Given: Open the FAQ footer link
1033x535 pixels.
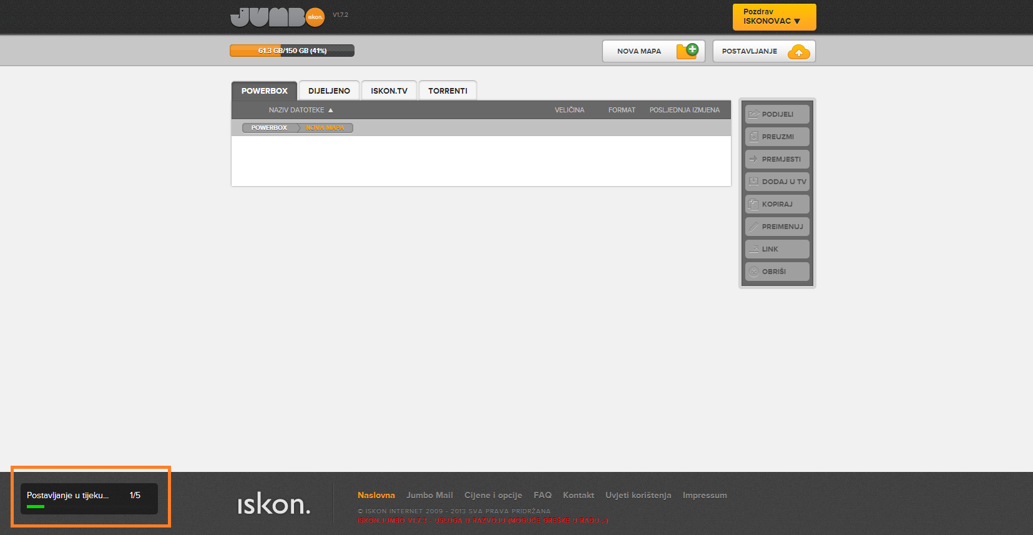Looking at the screenshot, I should point(542,495).
